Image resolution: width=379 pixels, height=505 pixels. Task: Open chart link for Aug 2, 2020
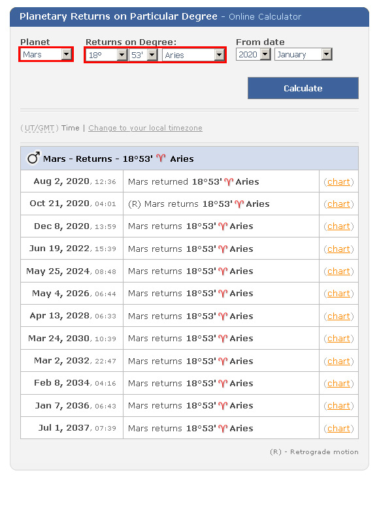point(338,182)
